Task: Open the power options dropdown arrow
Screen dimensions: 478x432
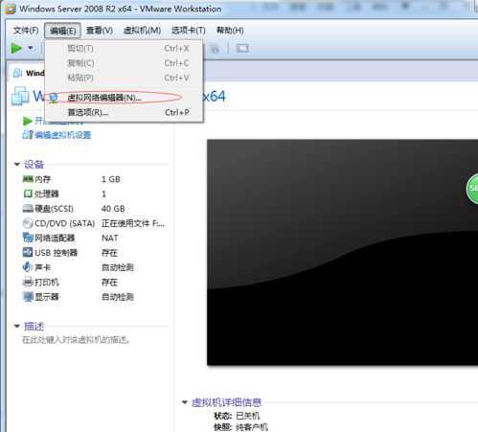Action: [x=31, y=48]
